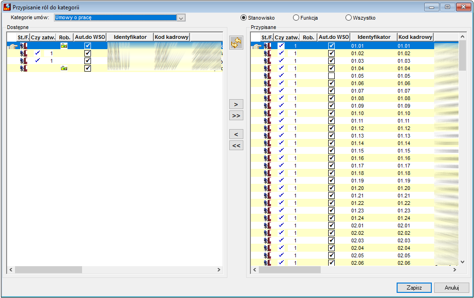Click the double right arrow >> button
Viewport: 474px width, 298px height.
[236, 116]
